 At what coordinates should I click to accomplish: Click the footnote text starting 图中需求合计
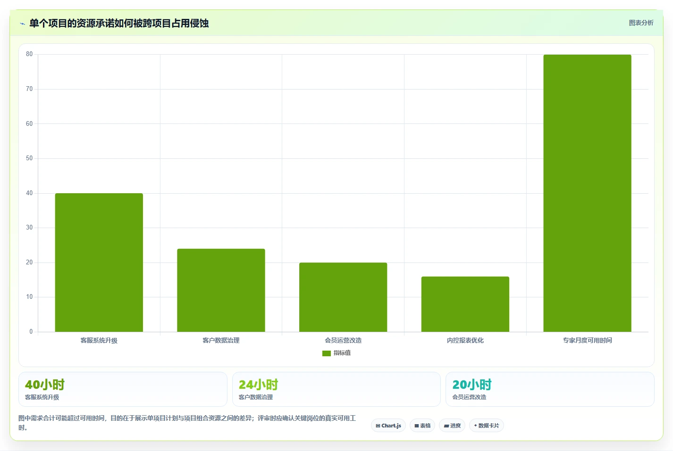click(x=187, y=423)
